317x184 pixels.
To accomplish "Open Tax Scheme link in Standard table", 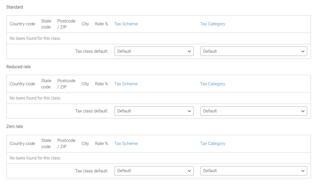I will (126, 24).
